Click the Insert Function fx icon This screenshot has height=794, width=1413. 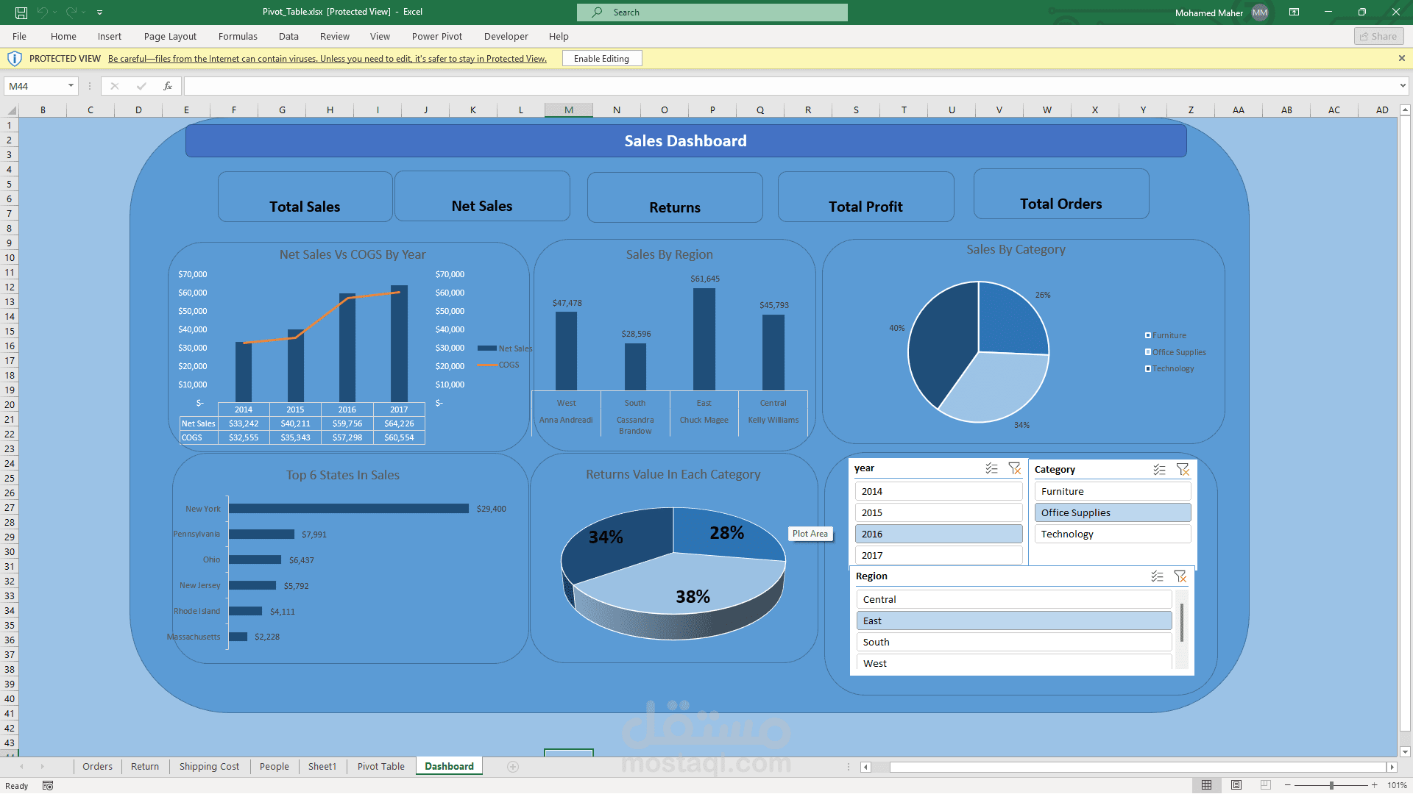[x=168, y=86]
